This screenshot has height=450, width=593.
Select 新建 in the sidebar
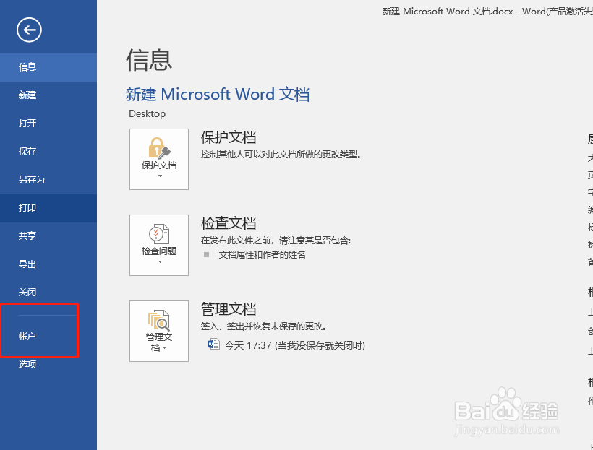48,95
